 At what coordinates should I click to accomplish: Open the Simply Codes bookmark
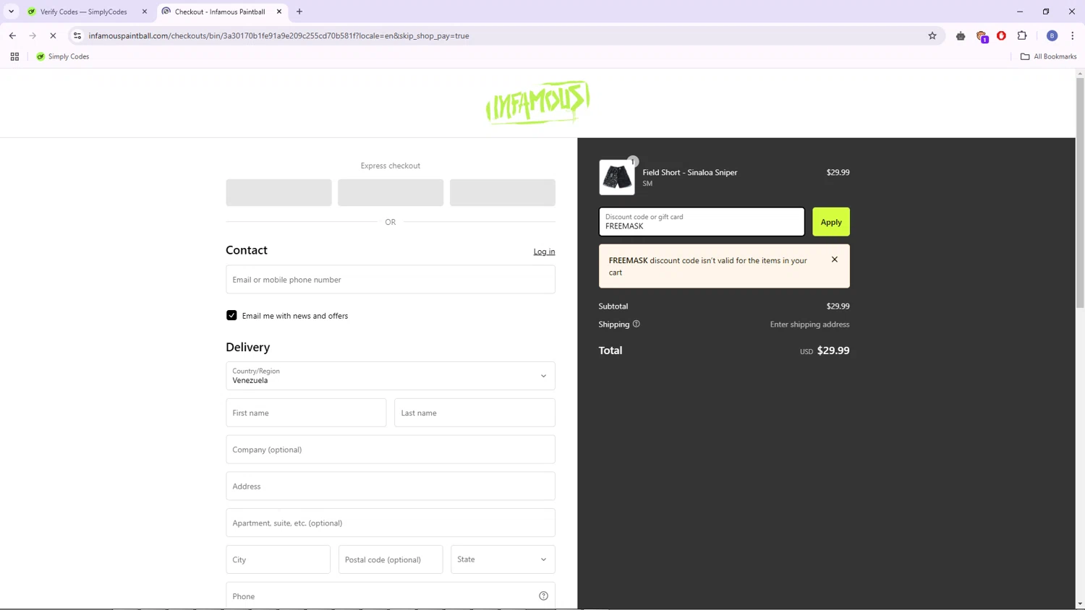[x=62, y=56]
